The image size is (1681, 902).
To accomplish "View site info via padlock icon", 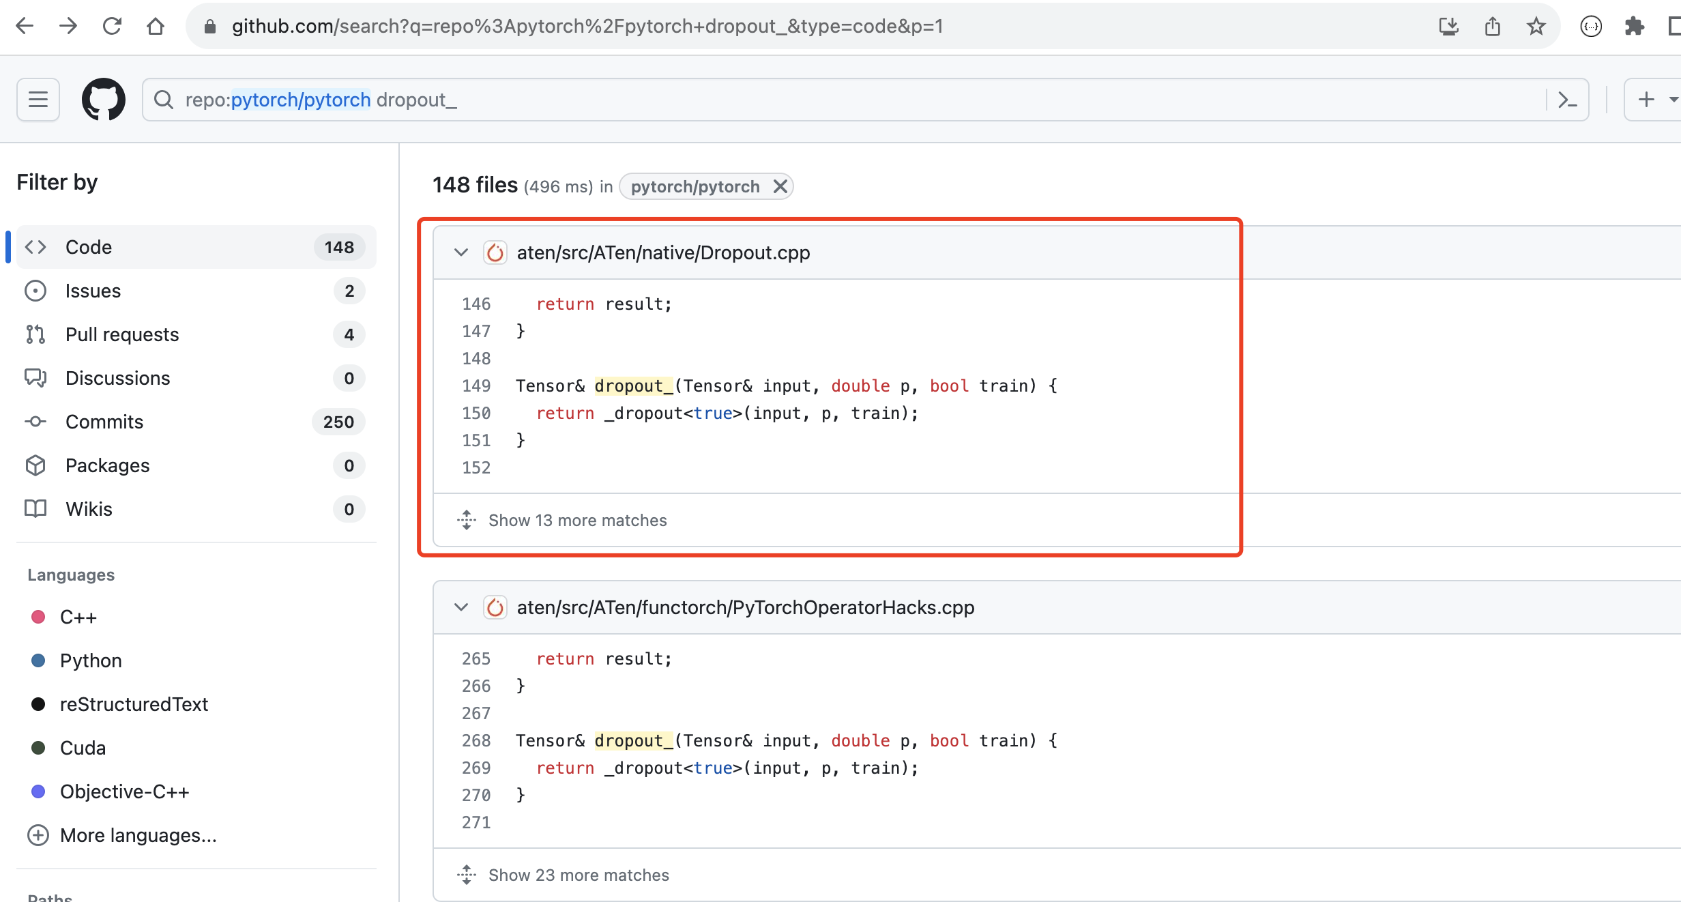I will 210,26.
